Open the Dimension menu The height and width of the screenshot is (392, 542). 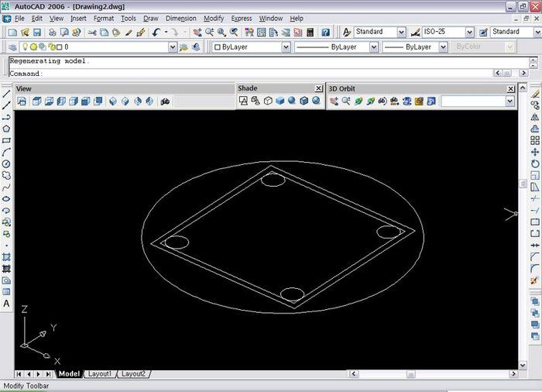(x=180, y=19)
